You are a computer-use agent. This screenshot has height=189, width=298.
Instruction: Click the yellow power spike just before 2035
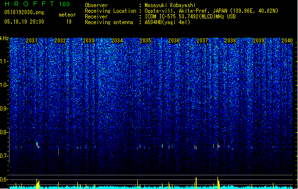137,184
